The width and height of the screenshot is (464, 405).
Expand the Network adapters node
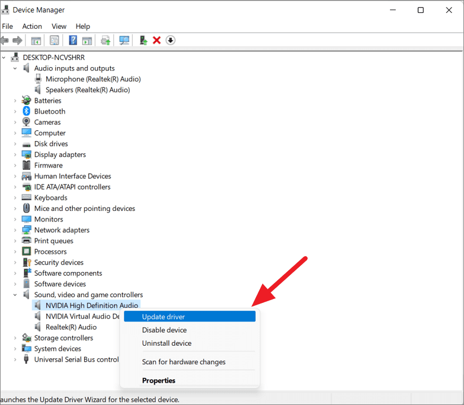[x=15, y=230]
